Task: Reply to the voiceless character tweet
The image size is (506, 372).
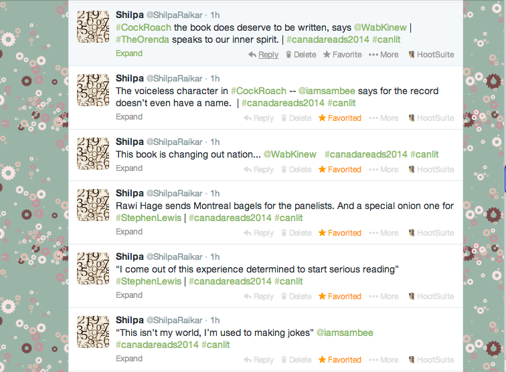Action: 258,118
